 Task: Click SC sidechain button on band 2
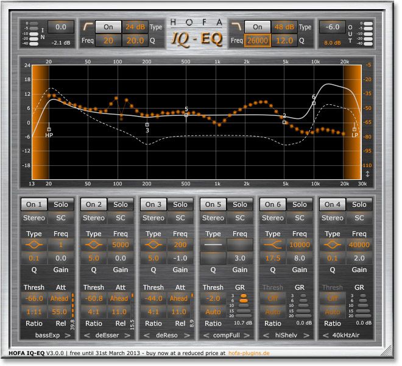(121, 218)
